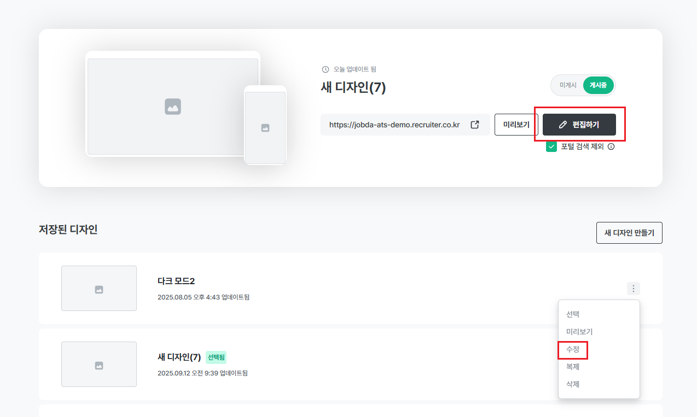
Task: Click the jobda-ats-demo URL field
Action: pos(394,125)
